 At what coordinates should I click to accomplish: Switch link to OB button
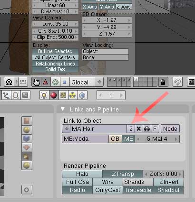pyautogui.click(x=115, y=139)
